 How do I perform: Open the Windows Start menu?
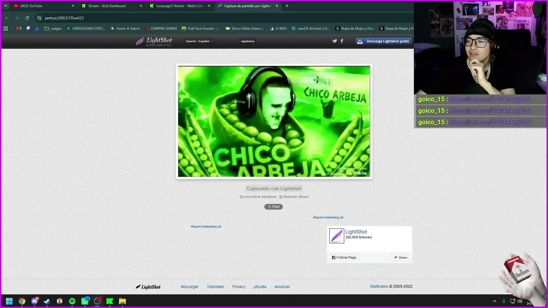click(x=9, y=301)
